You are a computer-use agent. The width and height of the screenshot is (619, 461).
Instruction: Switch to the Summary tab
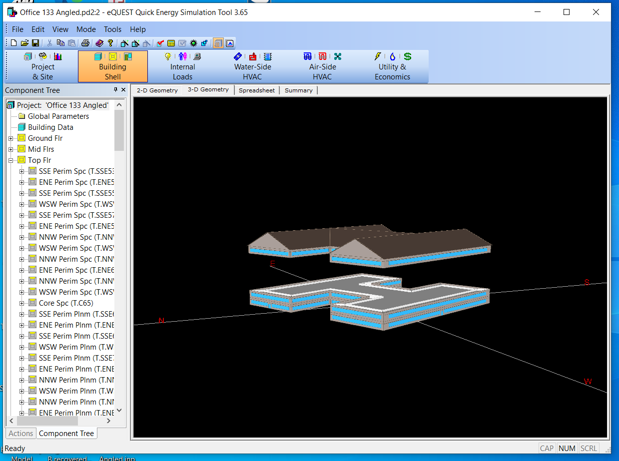(x=298, y=90)
